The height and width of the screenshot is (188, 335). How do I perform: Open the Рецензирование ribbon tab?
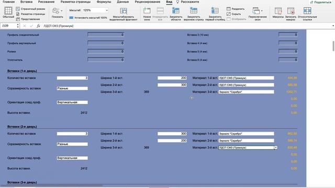tap(148, 2)
